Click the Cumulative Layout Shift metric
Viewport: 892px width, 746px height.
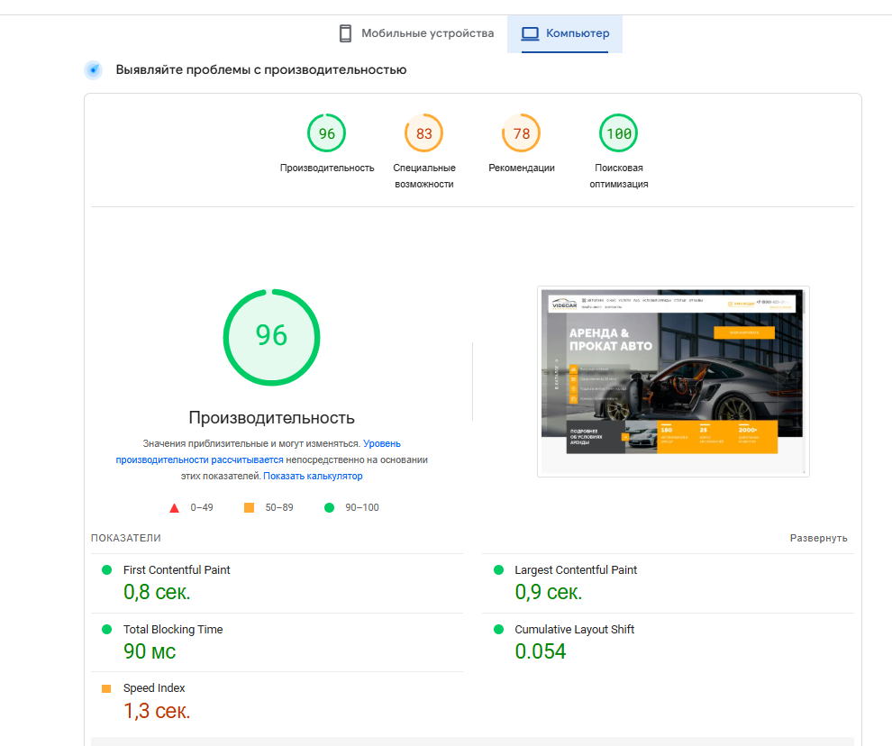tap(574, 630)
